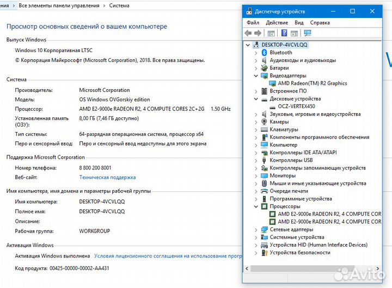The height and width of the screenshot is (288, 392).
Task: Select the second AMD E2-9000e processor entry
Action: point(329,222)
